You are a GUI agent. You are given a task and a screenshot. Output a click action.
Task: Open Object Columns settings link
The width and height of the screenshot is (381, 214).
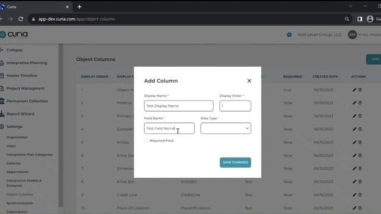(x=20, y=194)
